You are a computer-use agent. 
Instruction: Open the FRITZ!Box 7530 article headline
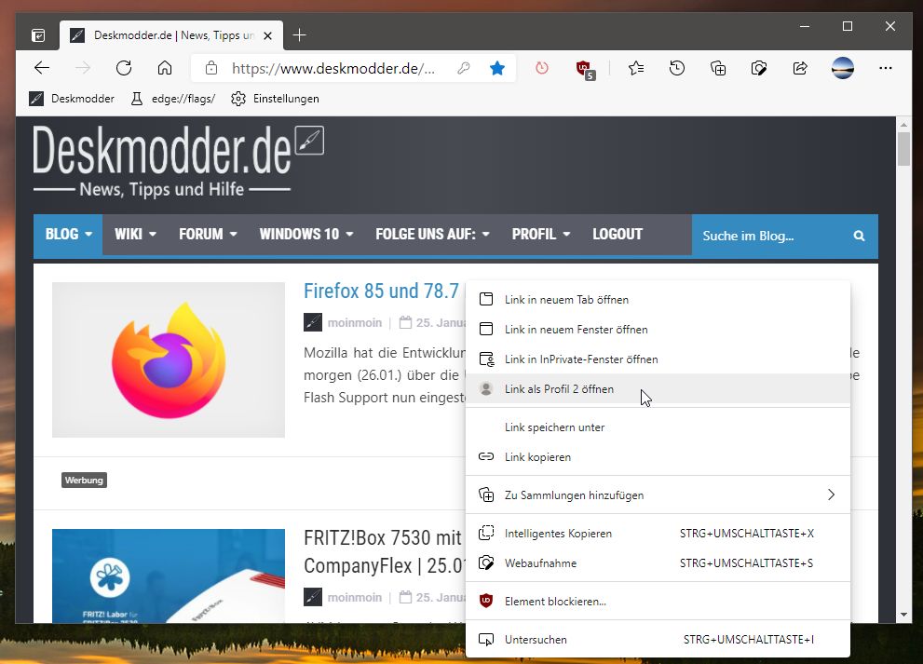(x=383, y=551)
